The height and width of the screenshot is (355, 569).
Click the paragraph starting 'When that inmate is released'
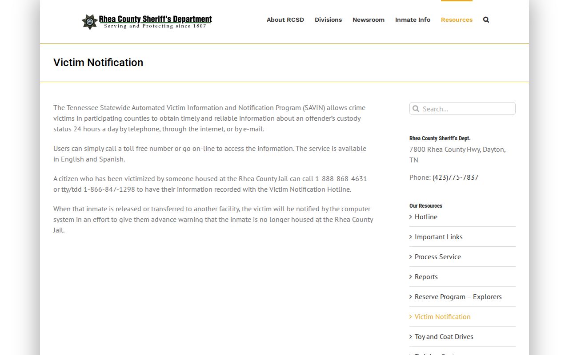click(x=213, y=220)
